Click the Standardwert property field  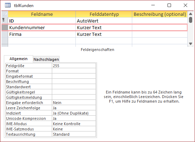click(x=74, y=87)
